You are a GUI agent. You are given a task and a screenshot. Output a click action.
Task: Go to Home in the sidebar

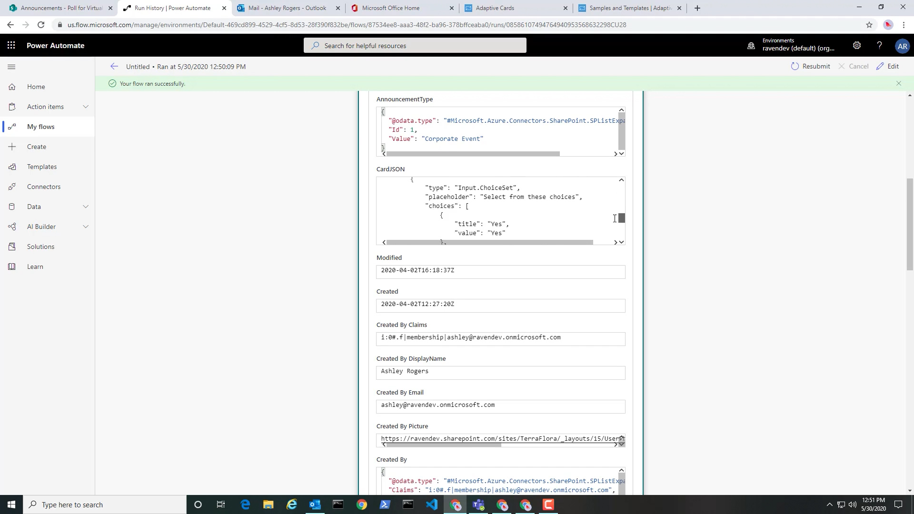point(48,87)
